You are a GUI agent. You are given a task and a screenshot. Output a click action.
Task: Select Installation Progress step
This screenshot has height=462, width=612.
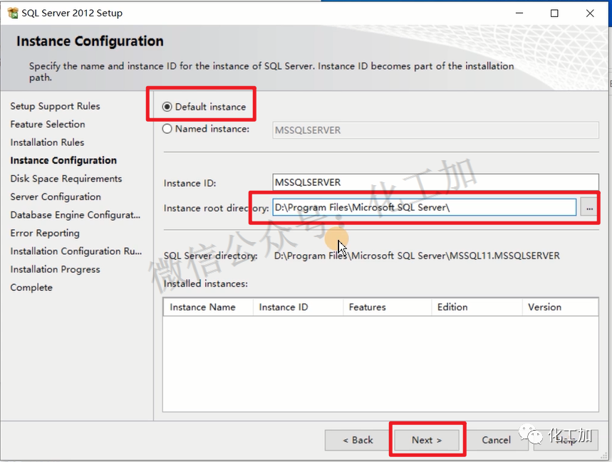coord(55,269)
